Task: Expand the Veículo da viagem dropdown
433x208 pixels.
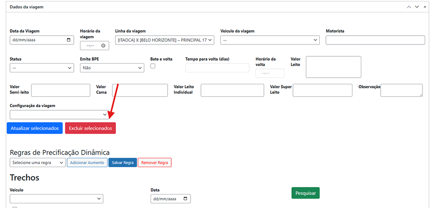Action: coord(269,40)
